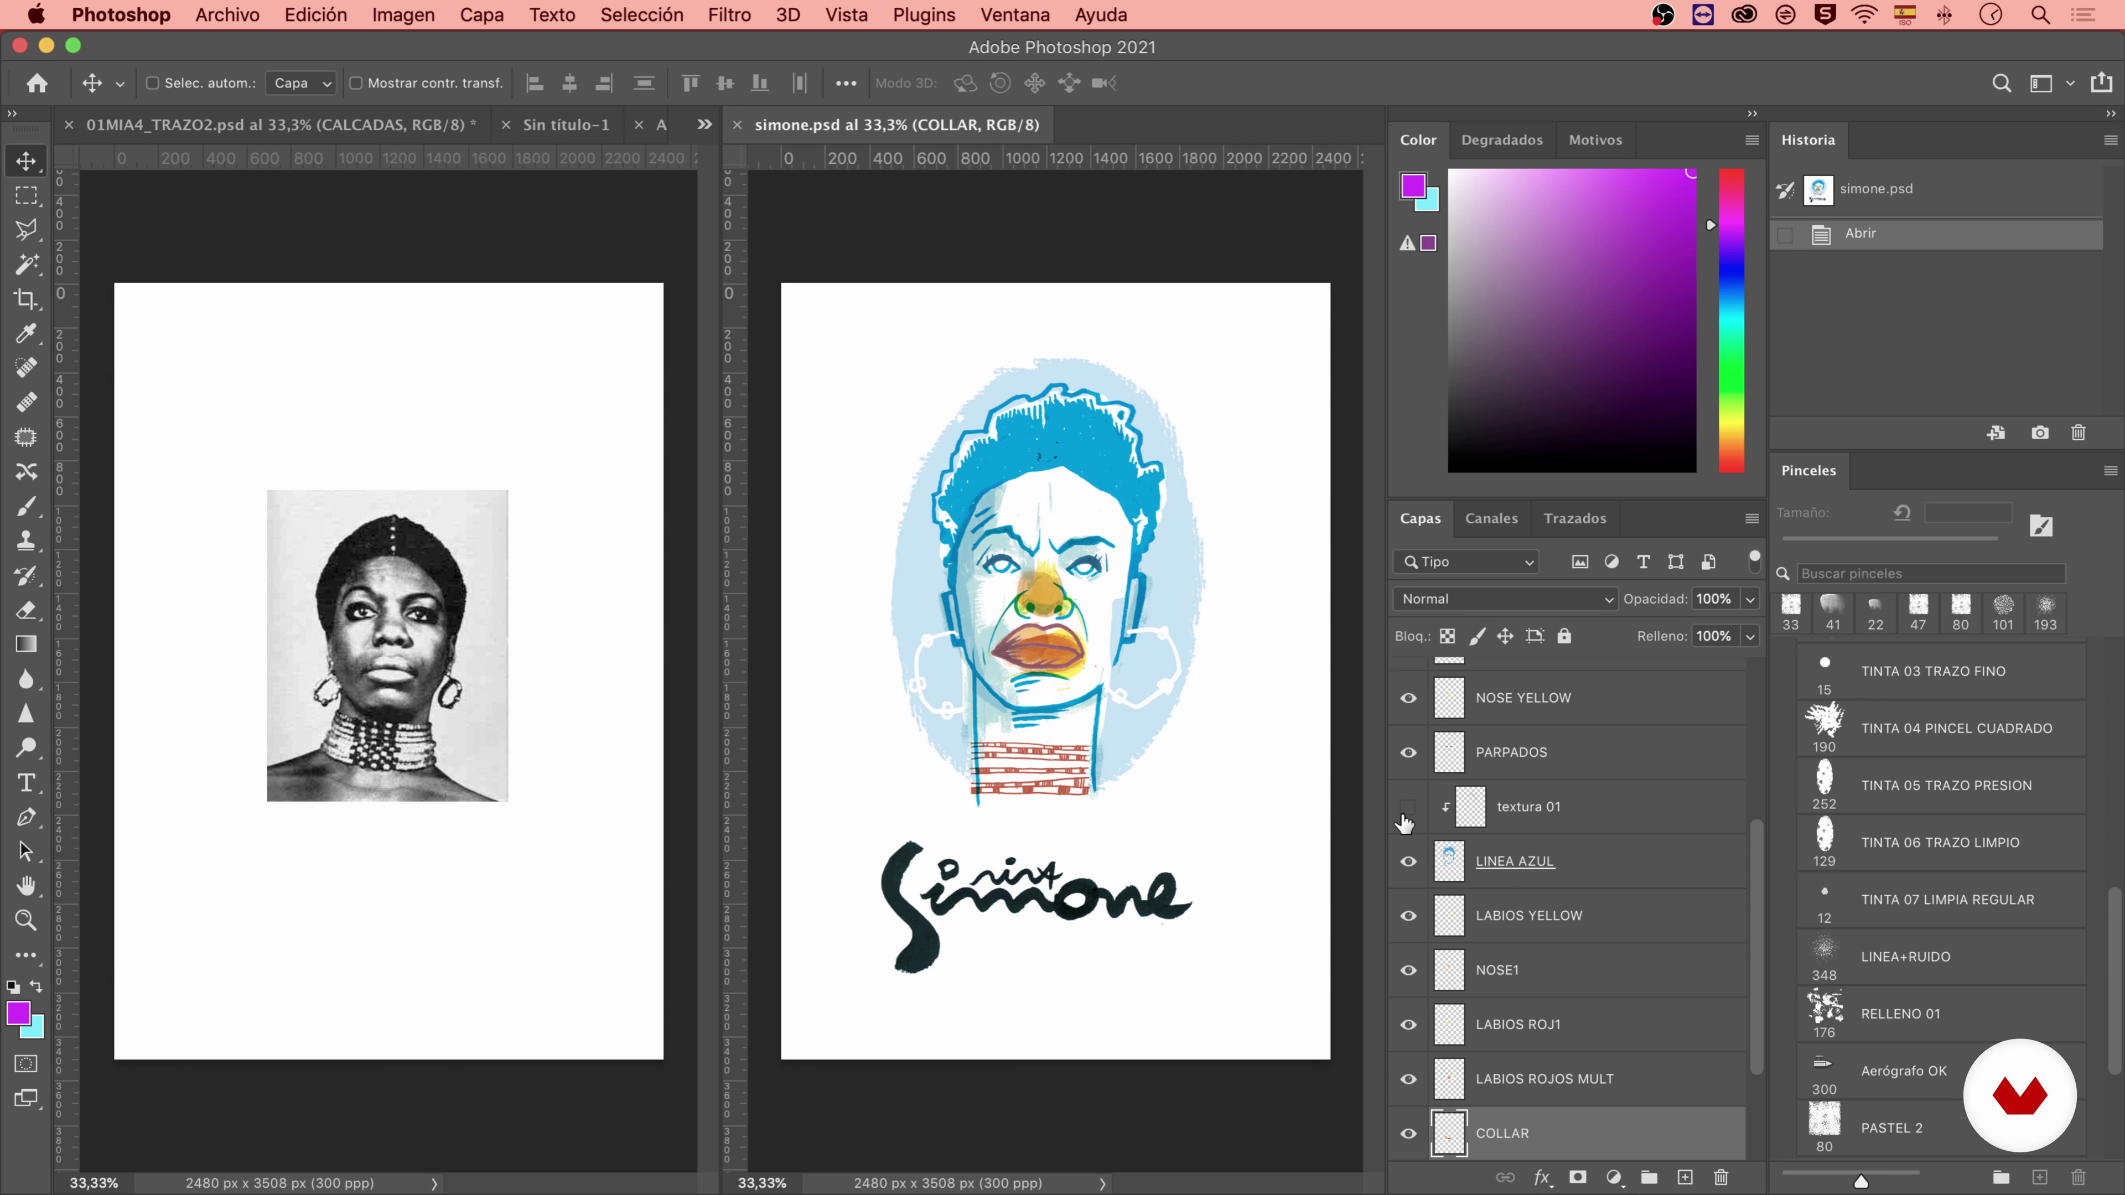Select the Horizontal Type tool
Viewport: 2125px width, 1195px height.
pyautogui.click(x=25, y=782)
